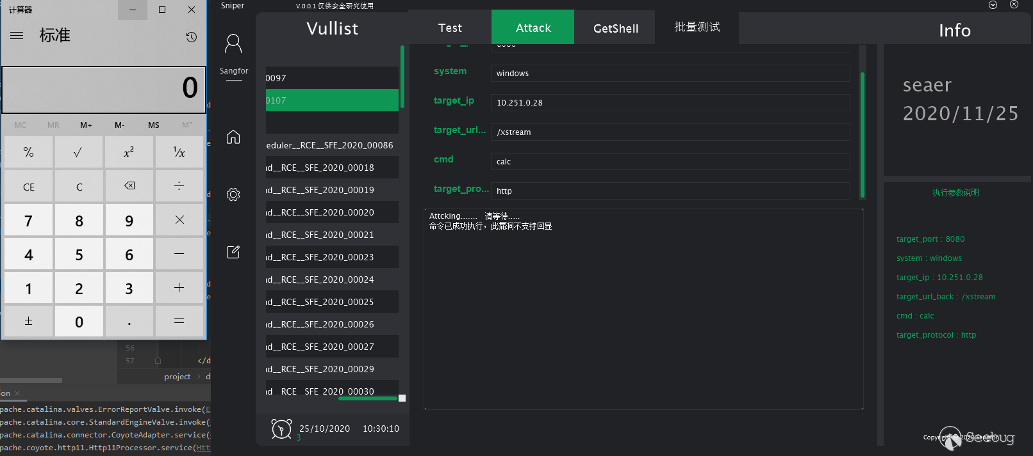The width and height of the screenshot is (1033, 456).
Task: Click calculator MS memory store button
Action: (x=154, y=125)
